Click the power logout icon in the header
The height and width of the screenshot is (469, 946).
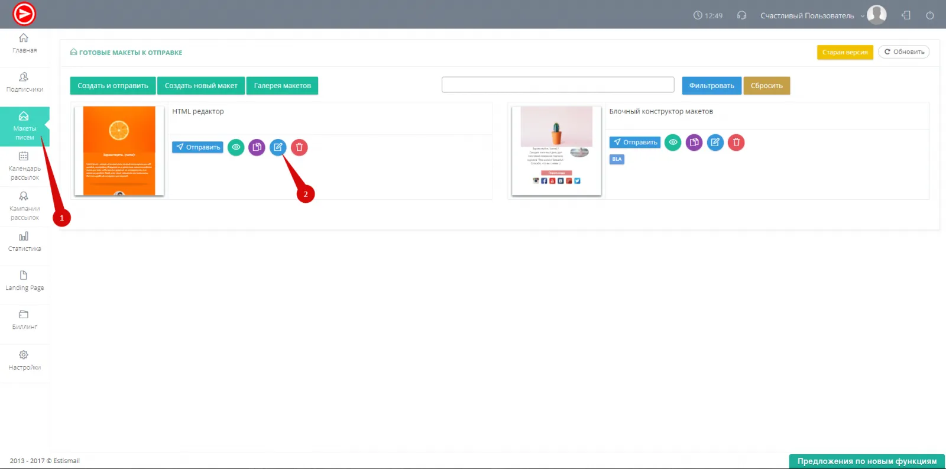tap(929, 15)
